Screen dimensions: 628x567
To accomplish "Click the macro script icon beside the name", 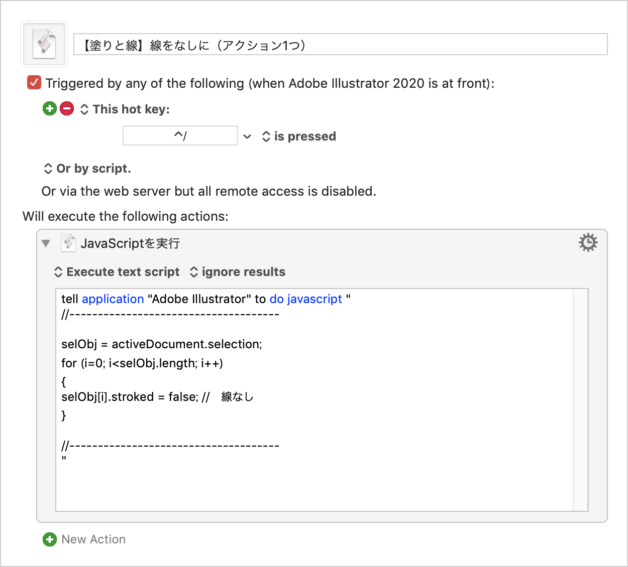I will click(x=44, y=44).
